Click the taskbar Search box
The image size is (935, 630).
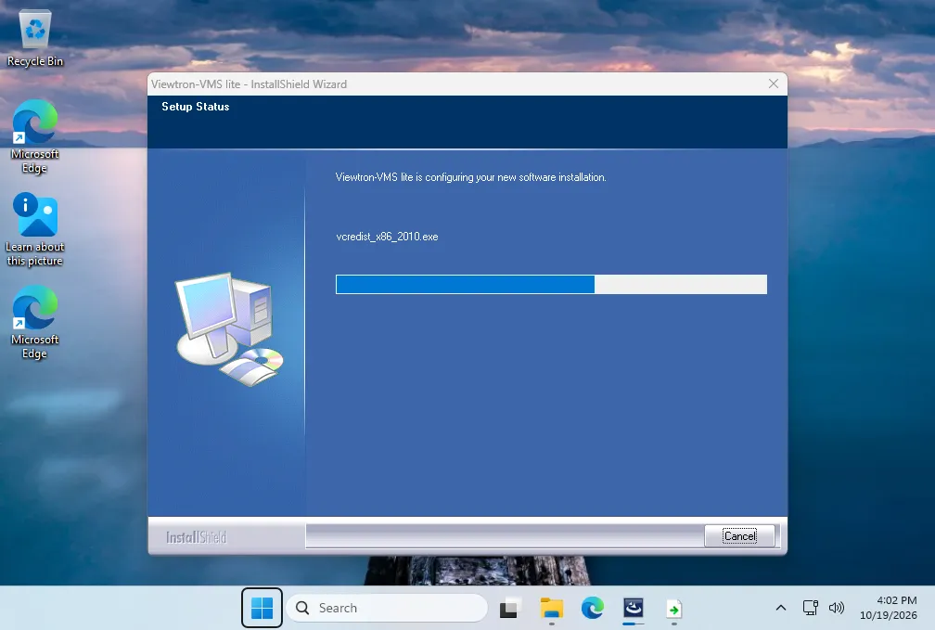[x=387, y=608]
